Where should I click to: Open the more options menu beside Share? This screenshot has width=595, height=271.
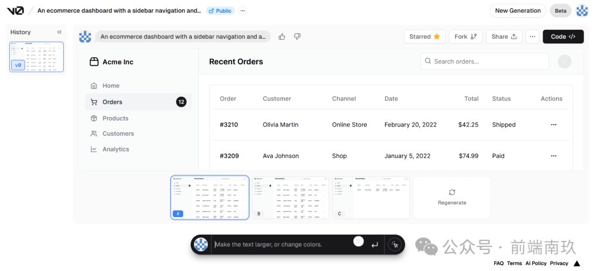[532, 37]
